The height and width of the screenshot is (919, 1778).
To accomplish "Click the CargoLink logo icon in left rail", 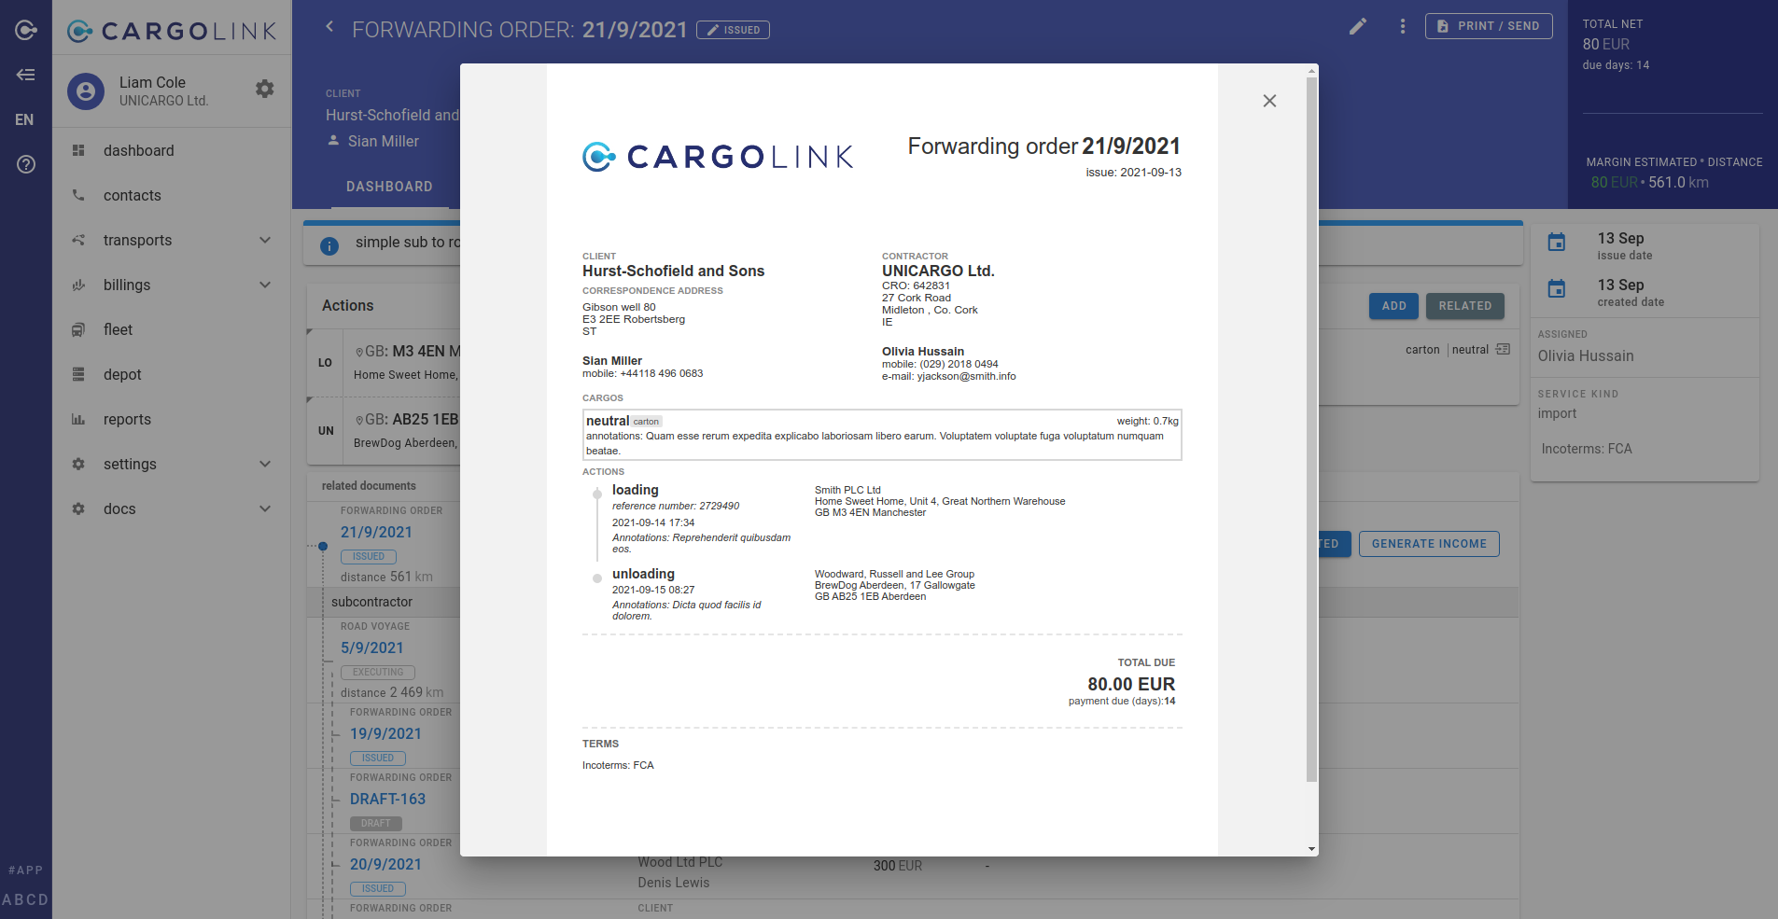I will (x=26, y=30).
